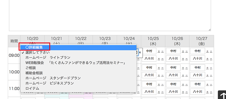Click ± beside 中村 at 10:00 on 10/25
The height and width of the screenshot is (99, 226).
tap(159, 68)
